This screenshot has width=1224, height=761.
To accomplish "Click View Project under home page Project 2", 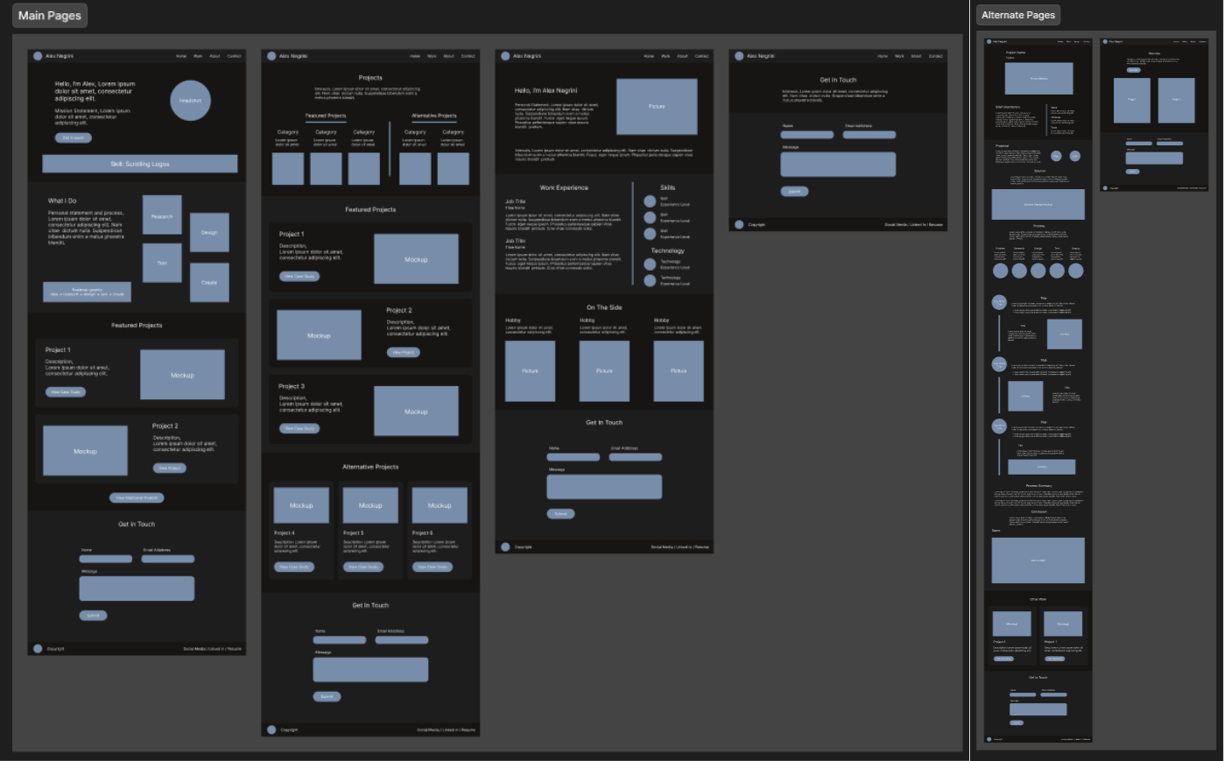I will click(169, 468).
